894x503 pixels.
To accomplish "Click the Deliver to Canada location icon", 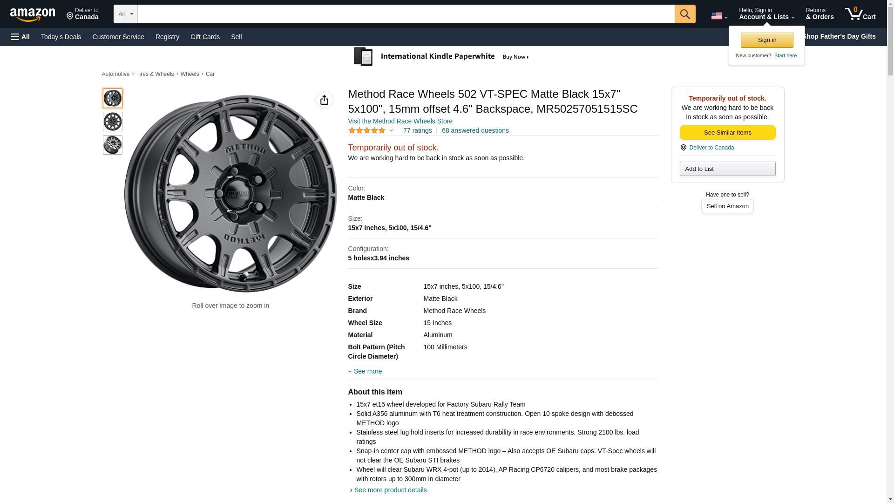I will pos(683,148).
